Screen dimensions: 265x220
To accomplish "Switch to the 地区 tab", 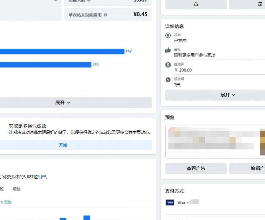I will click(x=17, y=189).
